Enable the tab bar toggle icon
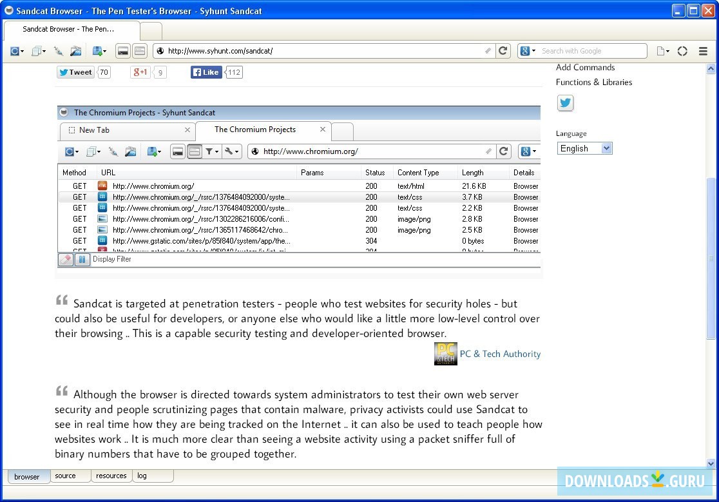719x502 pixels. coord(139,50)
